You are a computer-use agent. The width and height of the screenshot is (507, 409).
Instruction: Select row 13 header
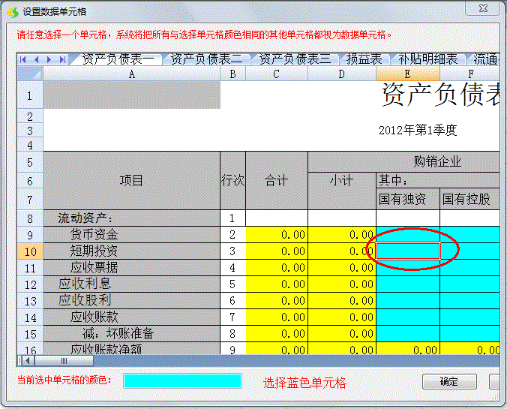[x=30, y=301]
